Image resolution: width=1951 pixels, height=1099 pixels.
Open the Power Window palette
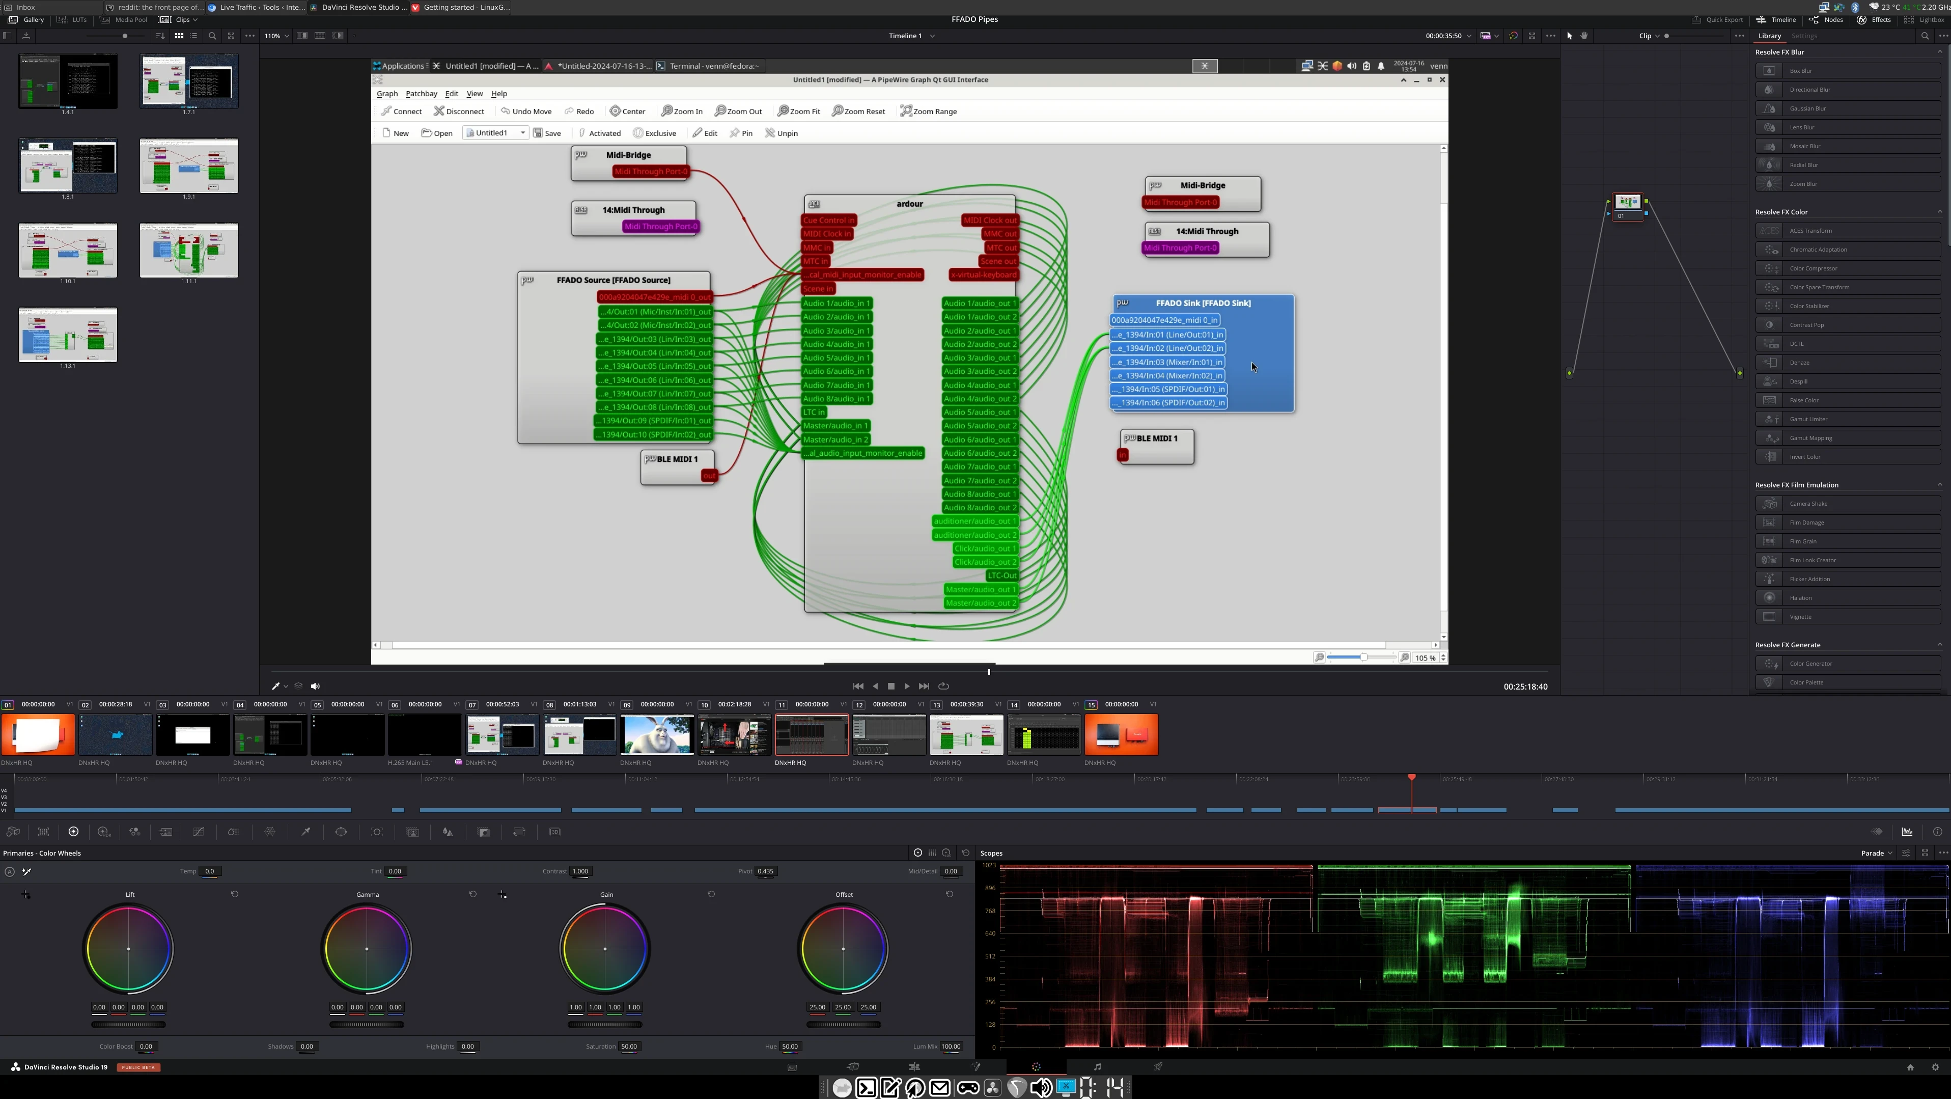(341, 832)
